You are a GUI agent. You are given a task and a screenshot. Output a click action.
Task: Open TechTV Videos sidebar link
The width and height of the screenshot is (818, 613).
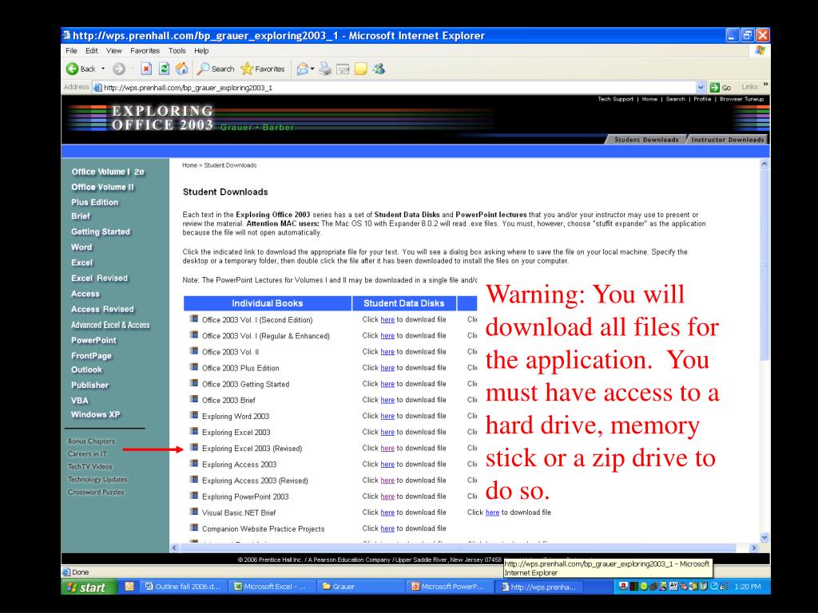click(89, 466)
